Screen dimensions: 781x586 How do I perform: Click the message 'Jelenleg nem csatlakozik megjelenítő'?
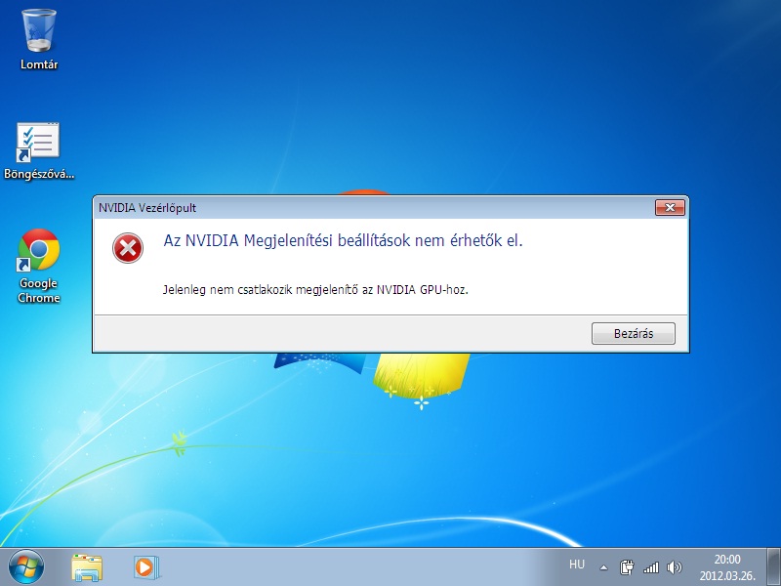tap(261, 289)
